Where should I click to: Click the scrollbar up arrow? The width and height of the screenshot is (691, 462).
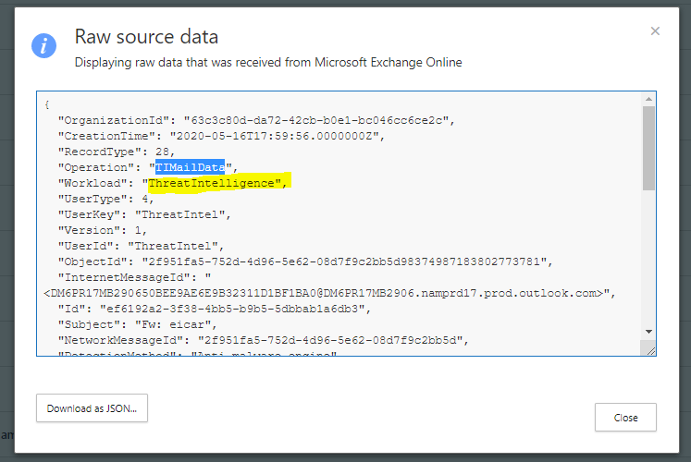(x=648, y=98)
